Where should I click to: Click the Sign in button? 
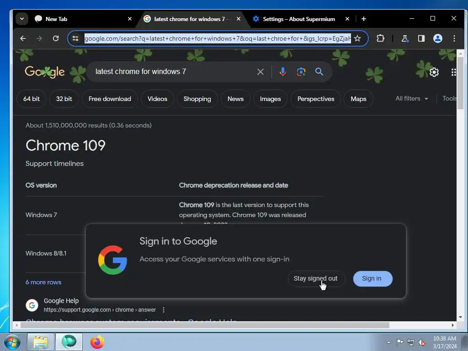[x=372, y=278]
